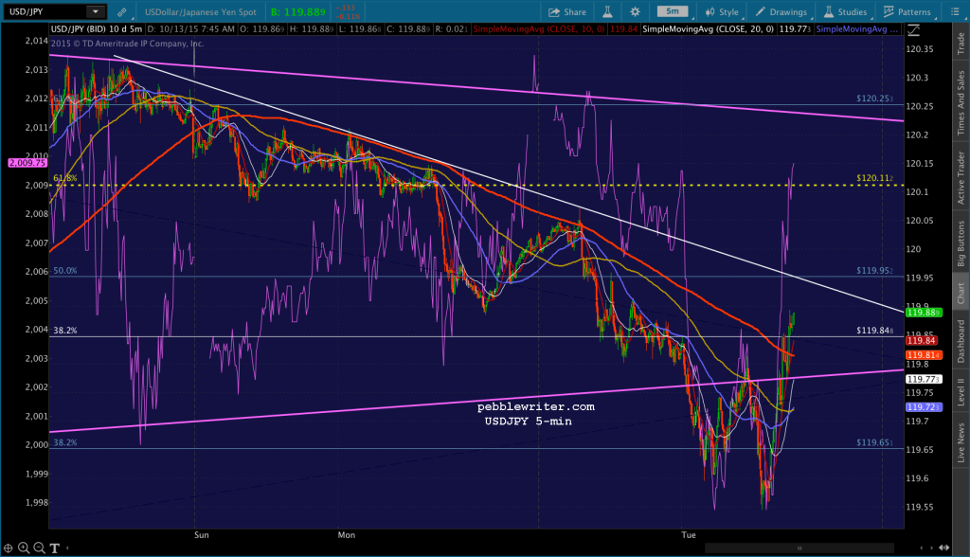Click the red SimpleMovingAvg (CLOSE, 10, 0) label

point(538,29)
